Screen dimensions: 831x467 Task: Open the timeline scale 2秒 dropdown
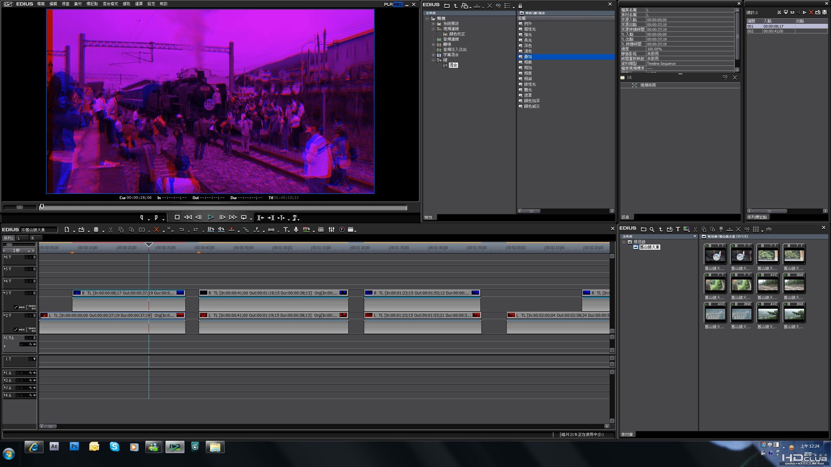pos(29,251)
